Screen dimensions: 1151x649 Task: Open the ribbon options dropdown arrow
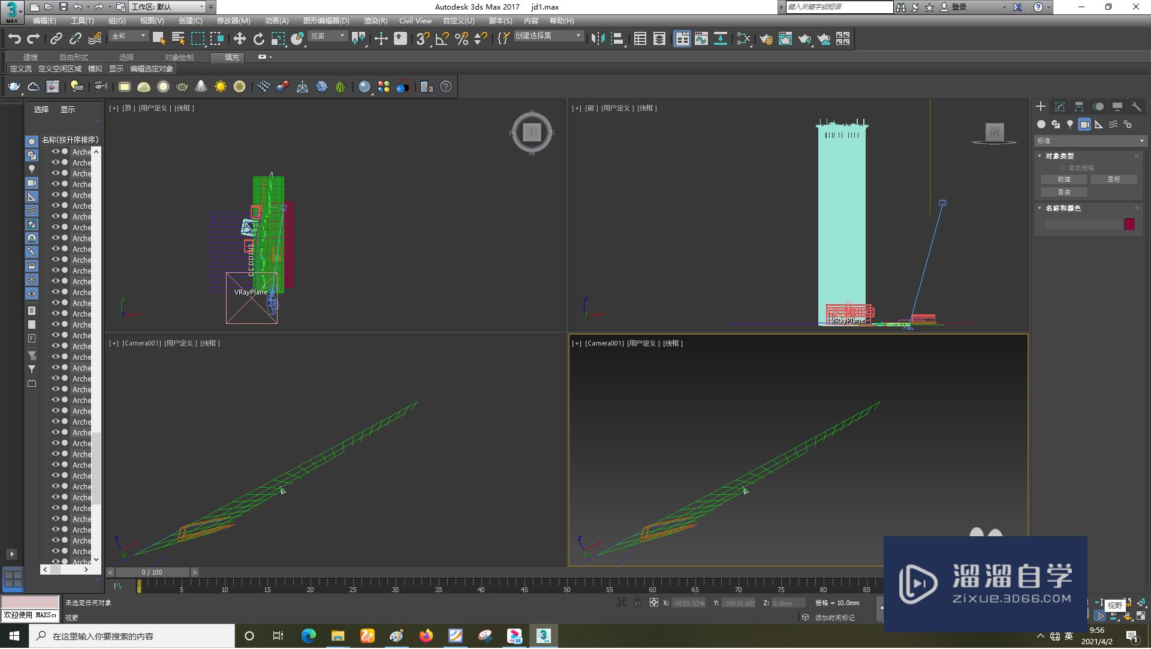coord(271,57)
